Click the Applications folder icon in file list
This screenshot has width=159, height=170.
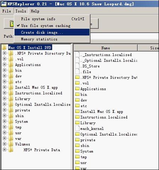click(x=77, y=89)
